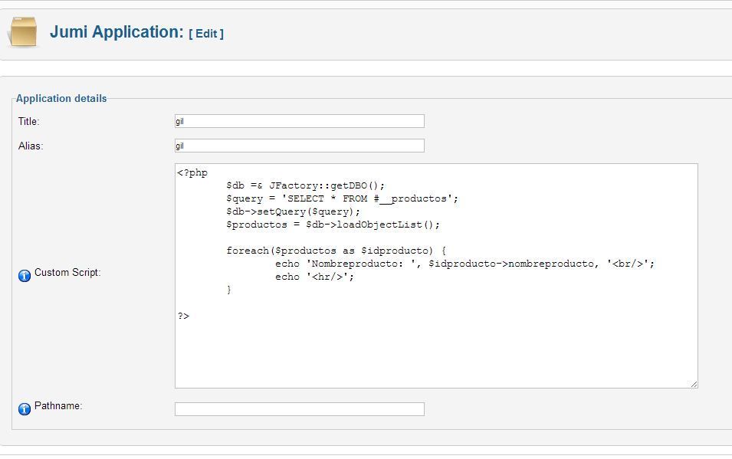Focus the Alias input field
The width and height of the screenshot is (732, 459).
[x=299, y=146]
